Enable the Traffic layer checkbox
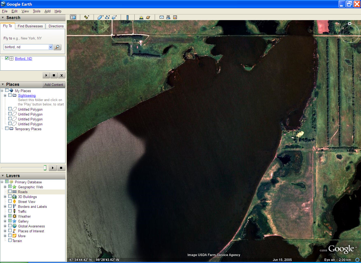 click(10, 211)
